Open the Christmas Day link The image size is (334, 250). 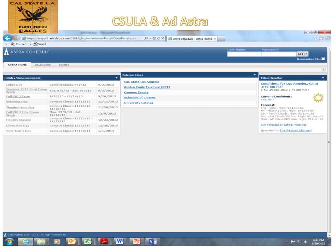pos(18,126)
